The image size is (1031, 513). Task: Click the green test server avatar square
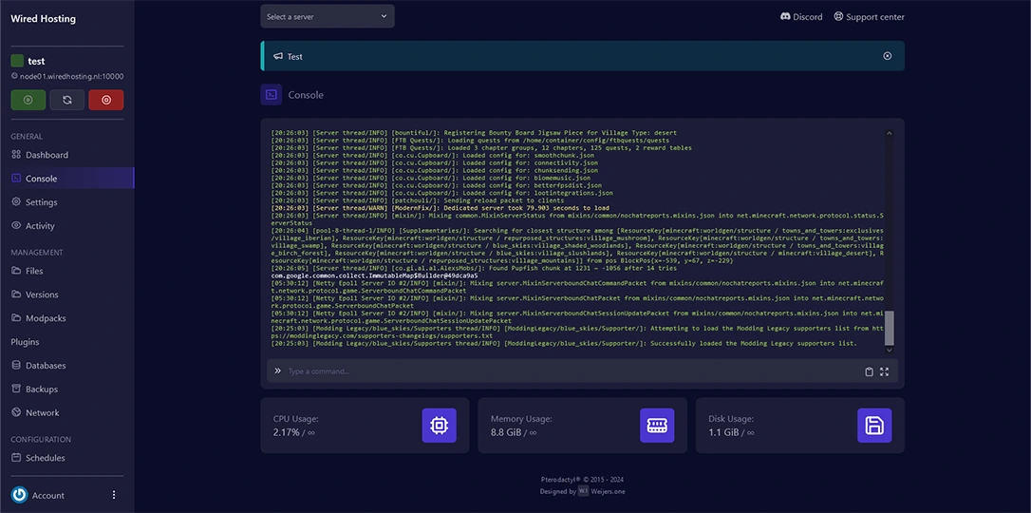tap(17, 61)
